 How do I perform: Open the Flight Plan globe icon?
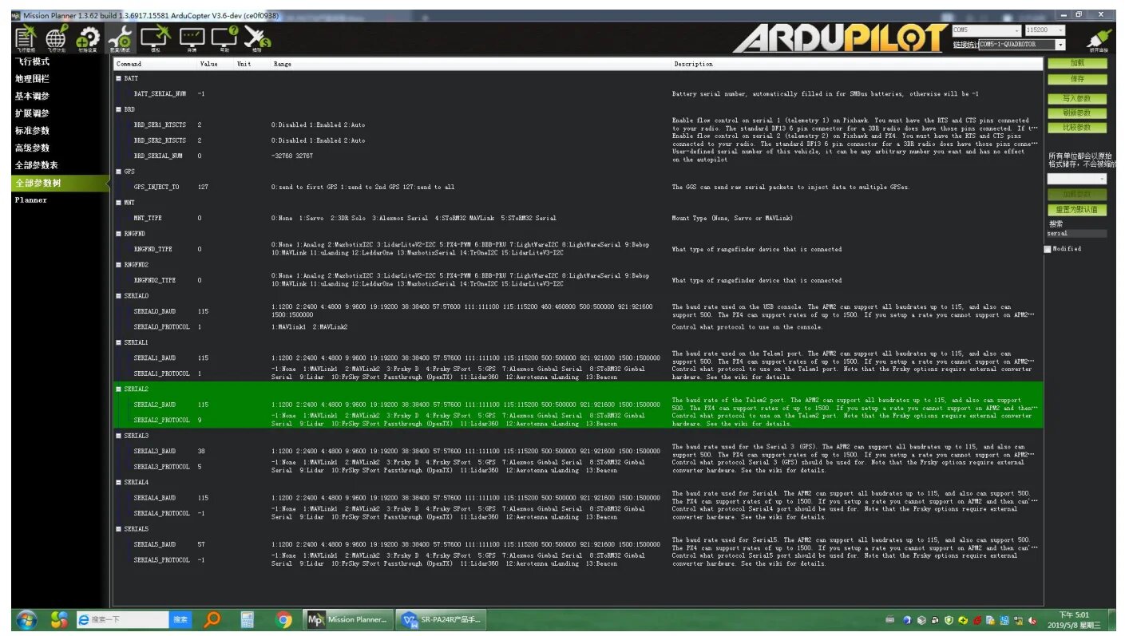click(x=57, y=37)
